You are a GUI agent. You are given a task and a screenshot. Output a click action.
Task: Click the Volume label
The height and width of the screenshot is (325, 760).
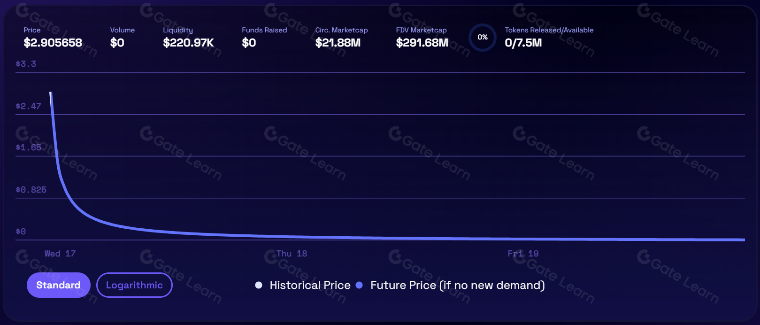click(123, 30)
